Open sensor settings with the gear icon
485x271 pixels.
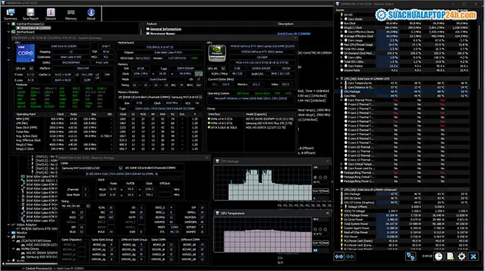[x=461, y=256]
